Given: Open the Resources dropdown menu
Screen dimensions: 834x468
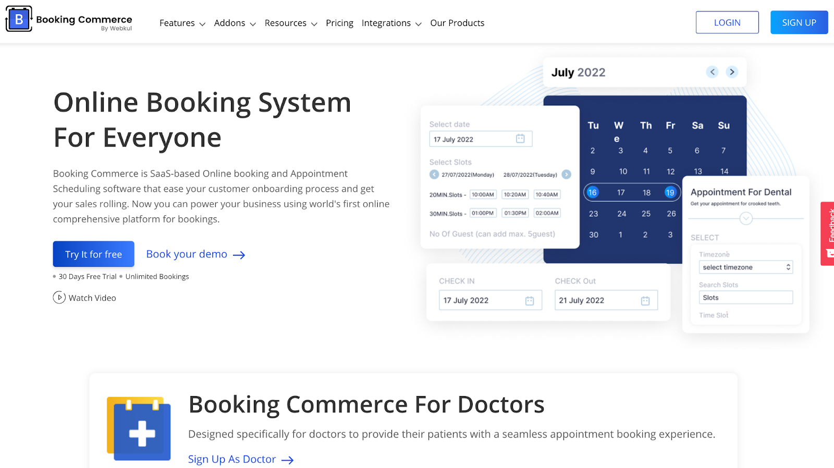Looking at the screenshot, I should (x=291, y=23).
